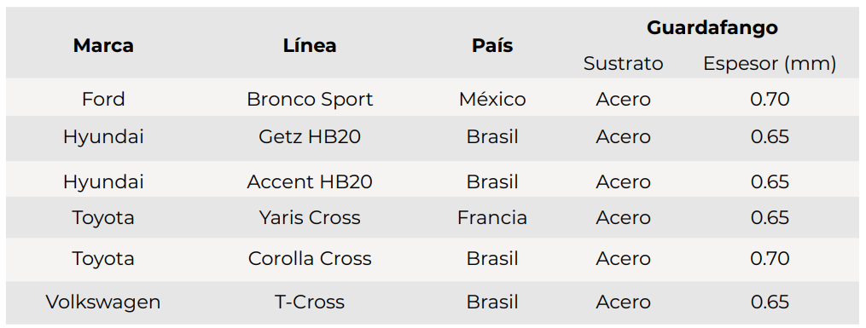Select the Getz HB20 cell

pyautogui.click(x=310, y=136)
